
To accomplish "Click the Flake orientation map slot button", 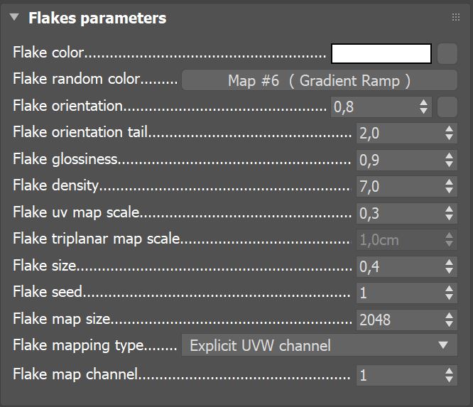I will [x=447, y=107].
